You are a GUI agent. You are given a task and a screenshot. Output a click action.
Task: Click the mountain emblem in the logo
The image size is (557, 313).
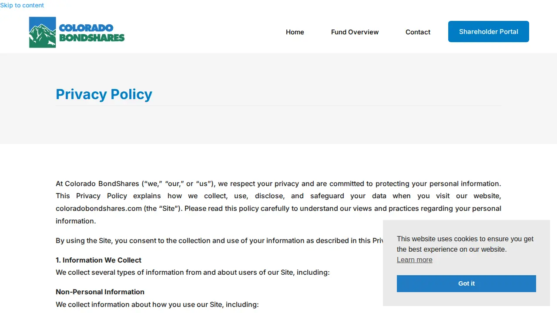point(43,32)
